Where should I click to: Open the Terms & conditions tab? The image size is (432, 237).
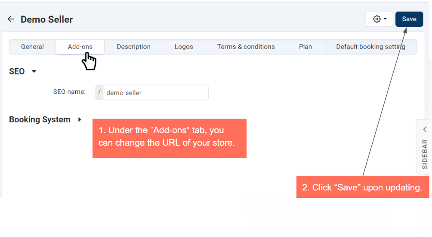246,47
